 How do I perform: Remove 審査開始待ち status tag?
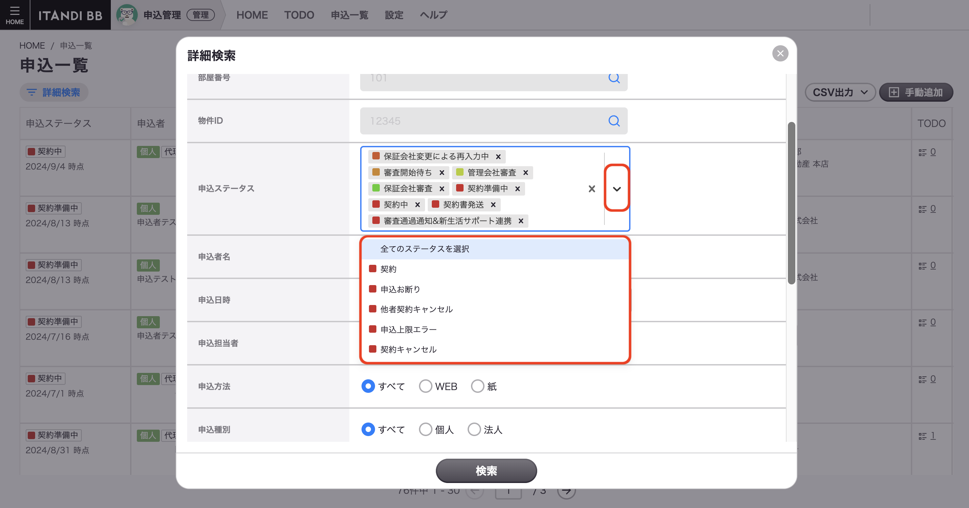(442, 173)
